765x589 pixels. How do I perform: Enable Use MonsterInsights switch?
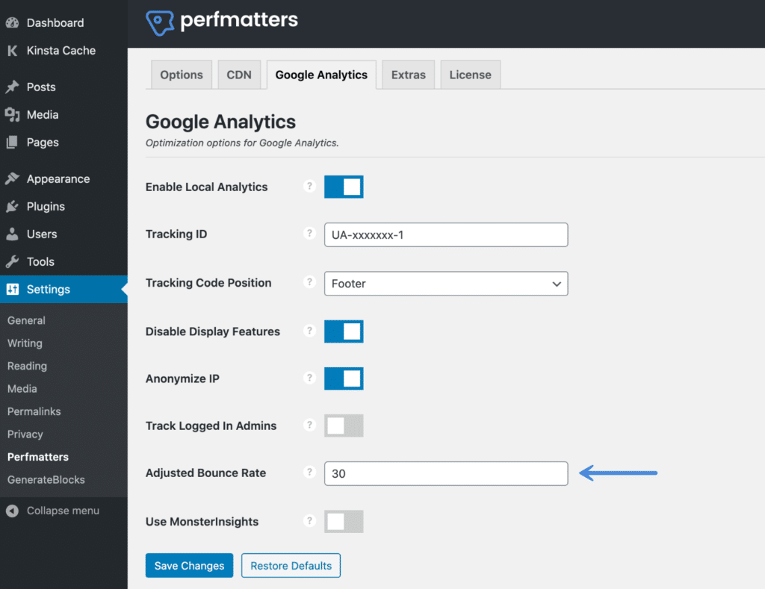click(344, 522)
